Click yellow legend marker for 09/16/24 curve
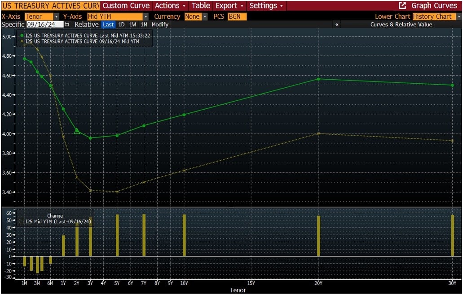463x295 pixels. (22, 42)
